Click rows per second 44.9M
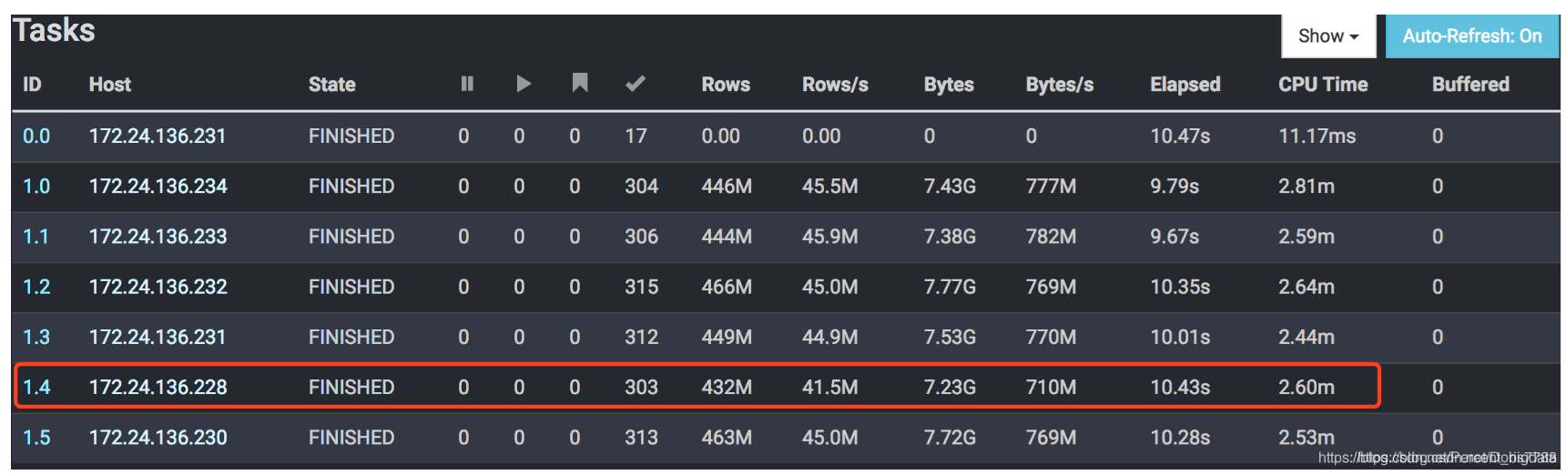Viewport: 1566px width, 475px height. point(829,338)
